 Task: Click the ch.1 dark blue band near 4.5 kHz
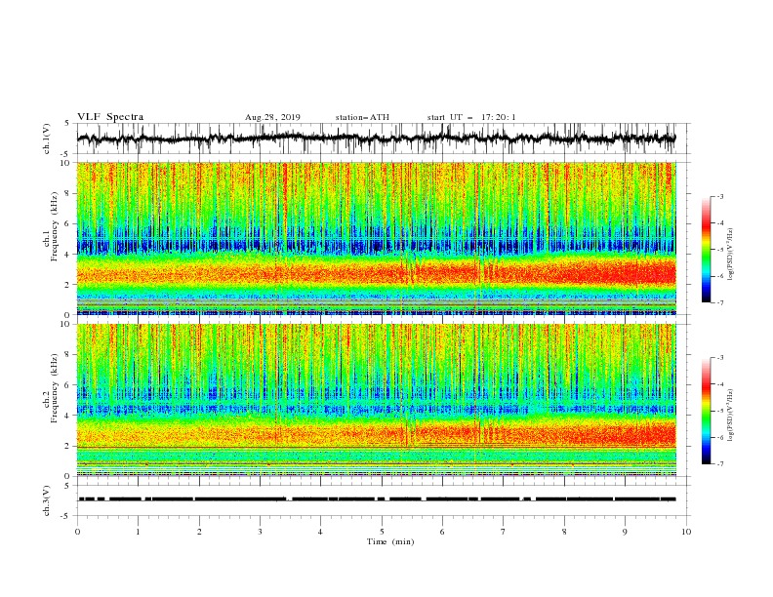pyautogui.click(x=376, y=245)
